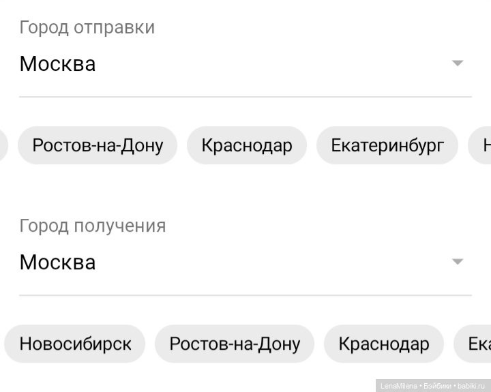Click Москва value in sending city field
Screen dimensions: 491x392
(58, 64)
